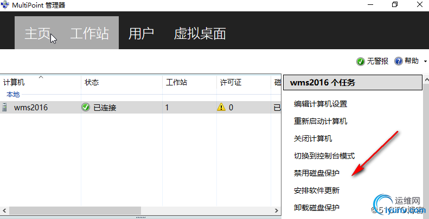429x219 pixels.
Task: Click the 无警报 status text
Action: point(377,61)
